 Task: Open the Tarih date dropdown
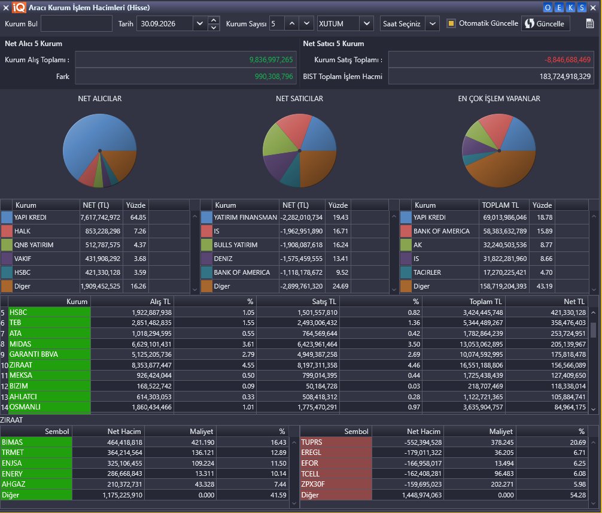click(200, 23)
